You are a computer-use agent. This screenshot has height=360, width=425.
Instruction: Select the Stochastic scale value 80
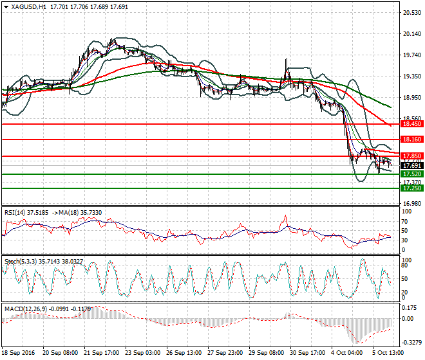(x=404, y=265)
